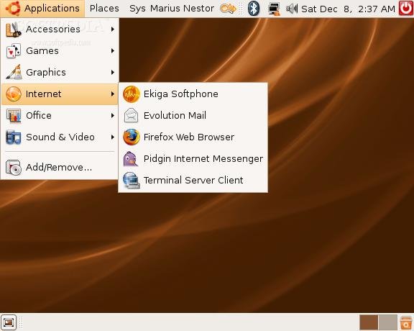Expand the Sound & Video submenu arrow
This screenshot has height=331, width=414.
click(x=113, y=137)
